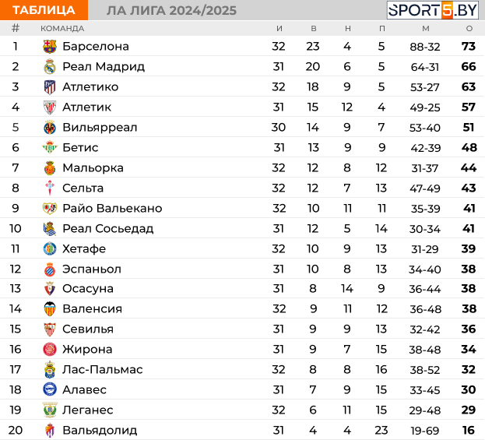Select the Alaves blue round crest
Viewport: 485px width, 440px height.
click(50, 389)
